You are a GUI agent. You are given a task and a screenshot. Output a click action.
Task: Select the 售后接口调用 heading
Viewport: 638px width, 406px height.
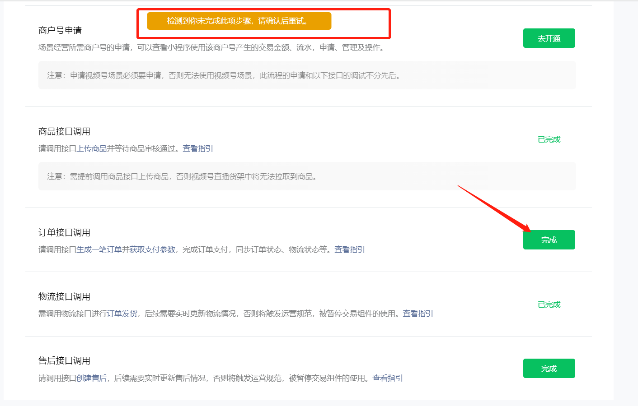click(65, 360)
